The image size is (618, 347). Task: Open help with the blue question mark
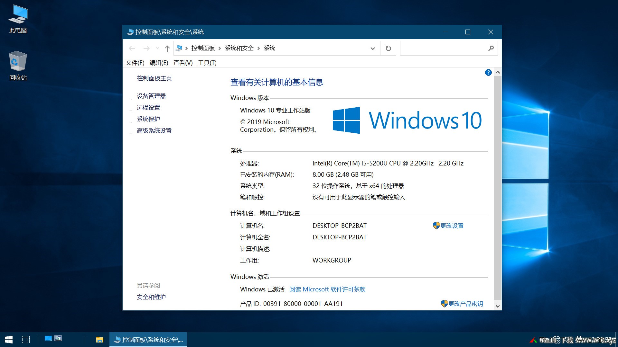tap(488, 72)
